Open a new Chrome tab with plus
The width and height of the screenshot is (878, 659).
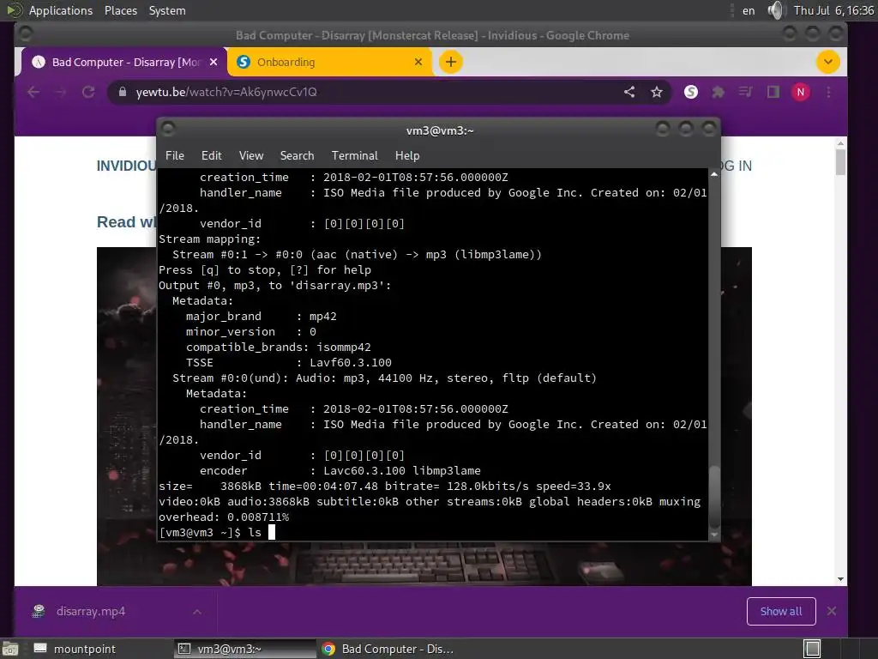click(451, 62)
